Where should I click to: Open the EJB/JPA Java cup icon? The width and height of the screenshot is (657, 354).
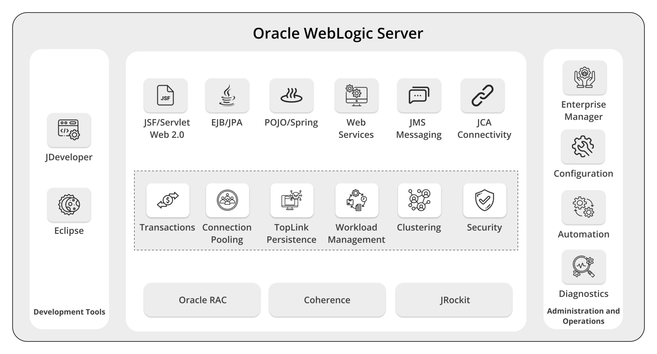pos(227,95)
